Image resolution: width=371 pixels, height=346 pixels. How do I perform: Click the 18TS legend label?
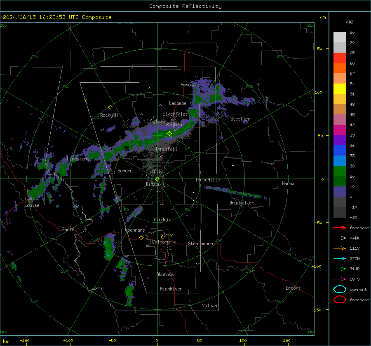(355, 279)
